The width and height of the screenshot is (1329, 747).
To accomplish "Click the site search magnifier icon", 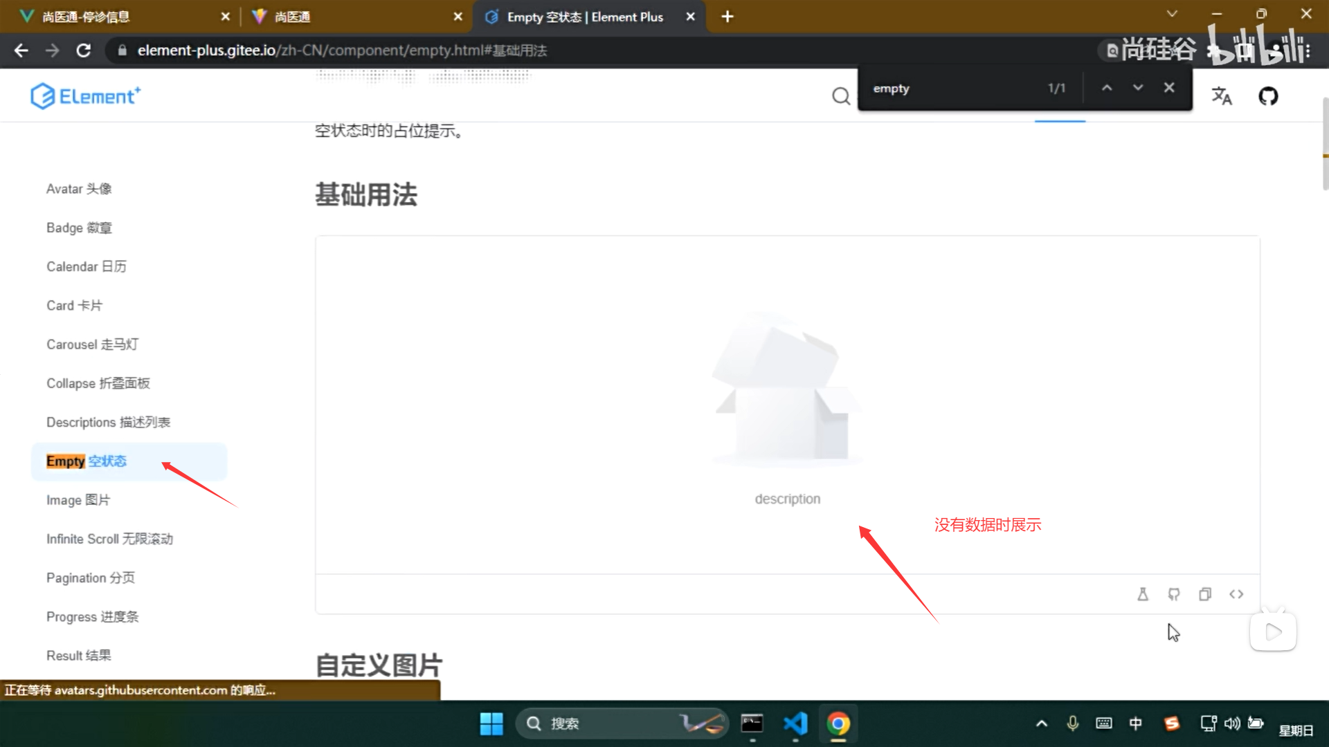I will point(841,96).
